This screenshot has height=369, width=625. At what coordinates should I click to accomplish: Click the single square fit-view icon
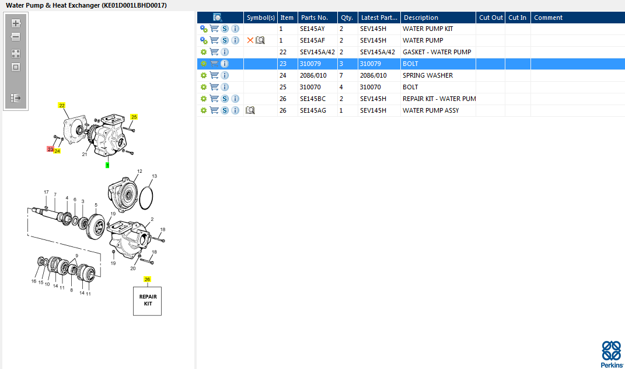pos(16,67)
